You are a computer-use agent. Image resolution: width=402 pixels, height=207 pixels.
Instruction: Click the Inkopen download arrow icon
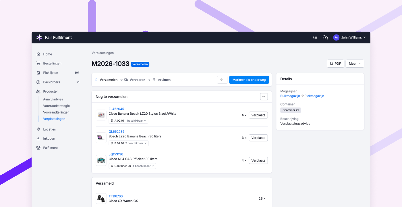click(x=38, y=139)
